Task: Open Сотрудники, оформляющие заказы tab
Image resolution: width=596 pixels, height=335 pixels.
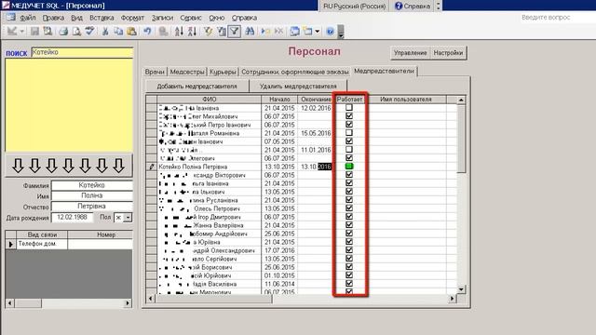Action: [295, 72]
